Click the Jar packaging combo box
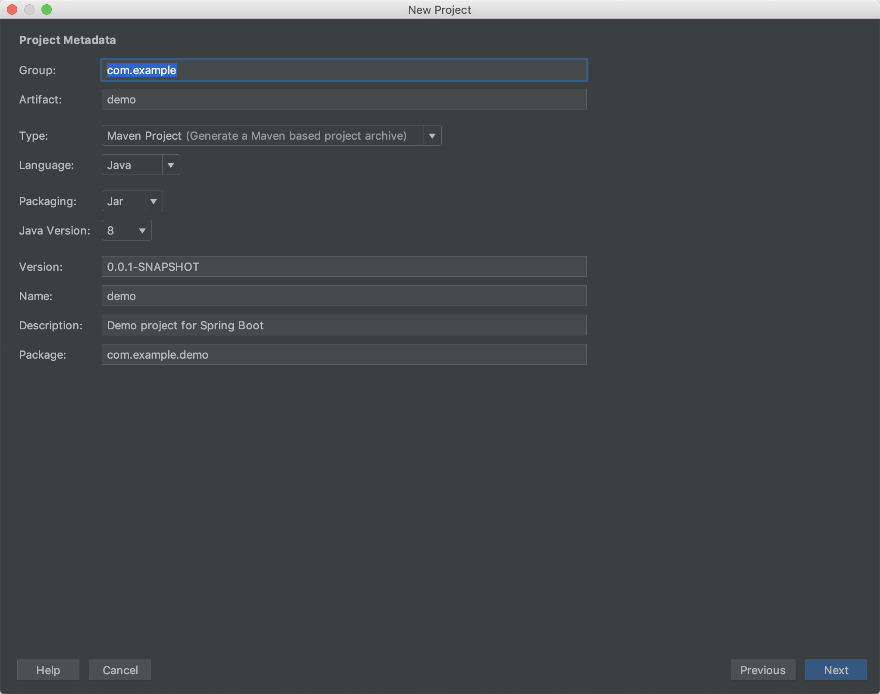This screenshot has width=880, height=694. [x=123, y=201]
